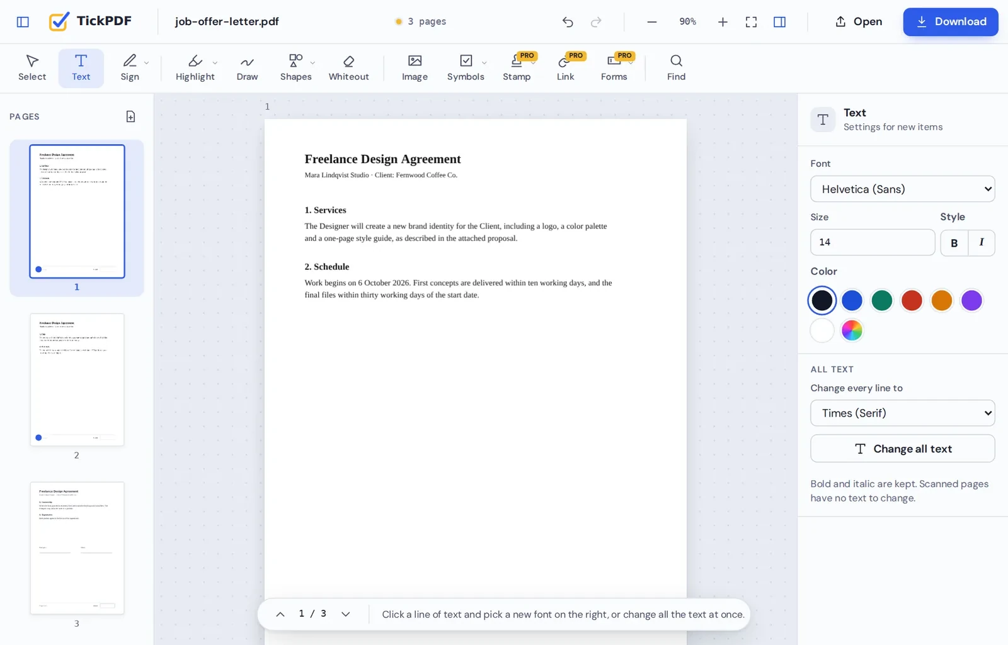
Task: Click the Open button
Action: click(x=859, y=22)
